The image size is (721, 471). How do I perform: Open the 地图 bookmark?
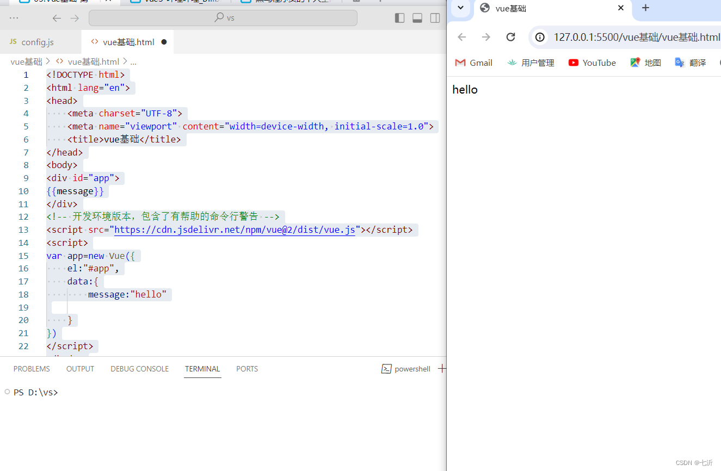pos(645,63)
